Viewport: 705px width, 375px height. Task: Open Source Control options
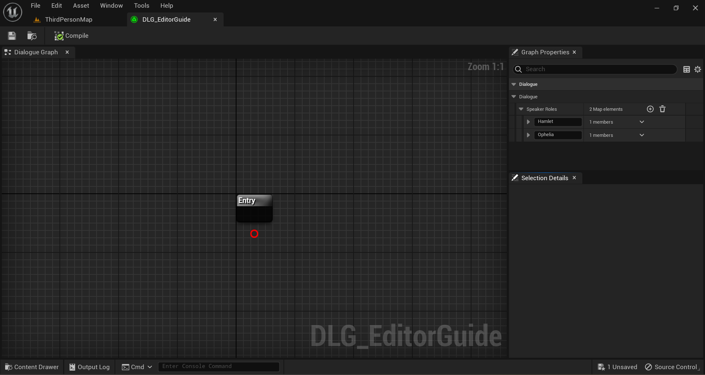click(671, 367)
